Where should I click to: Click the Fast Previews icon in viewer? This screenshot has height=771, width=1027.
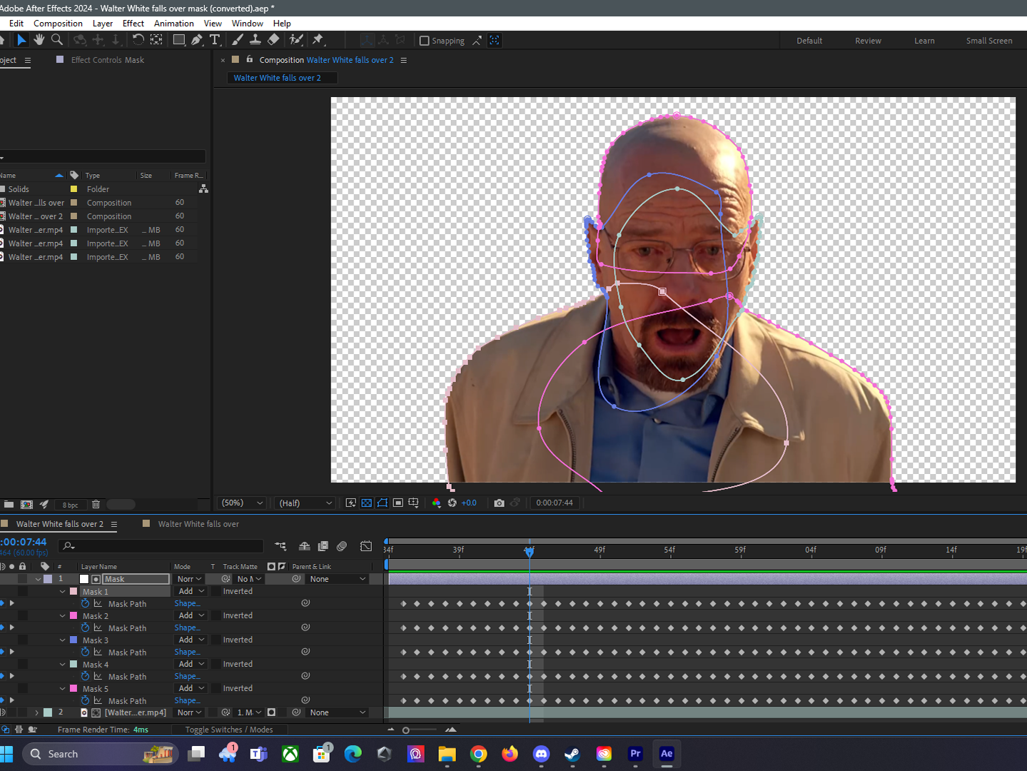click(x=351, y=503)
